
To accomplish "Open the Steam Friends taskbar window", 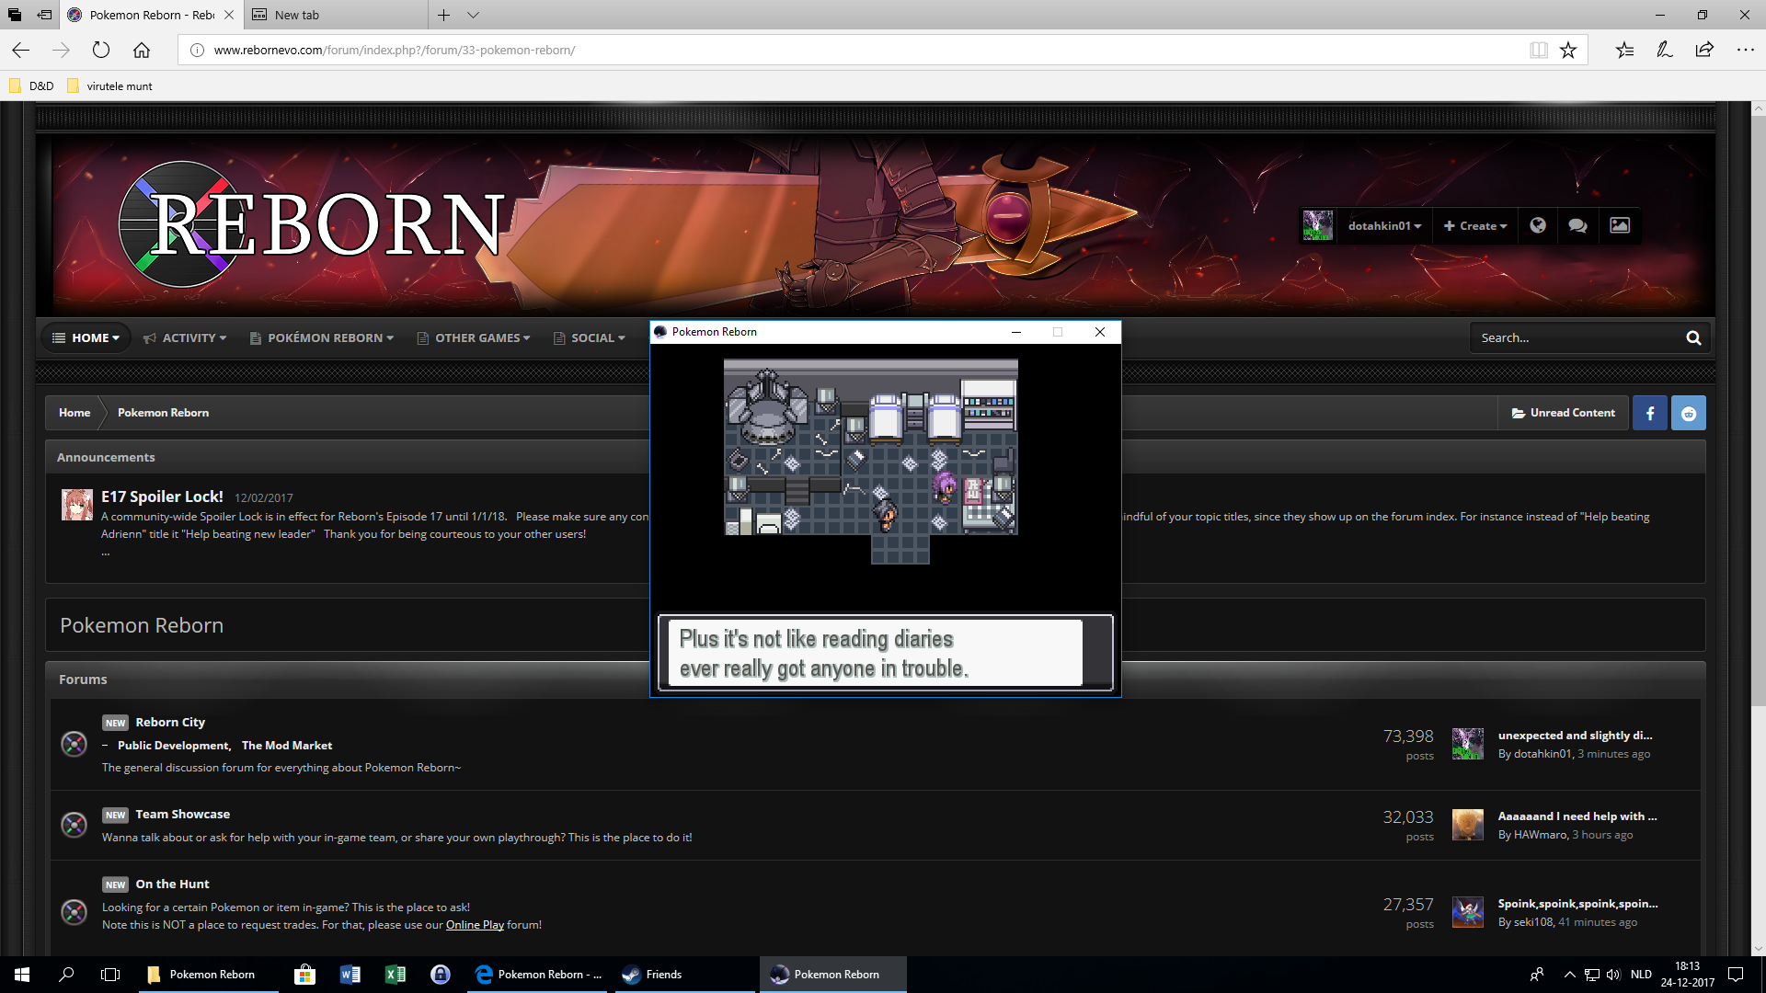I will (686, 975).
